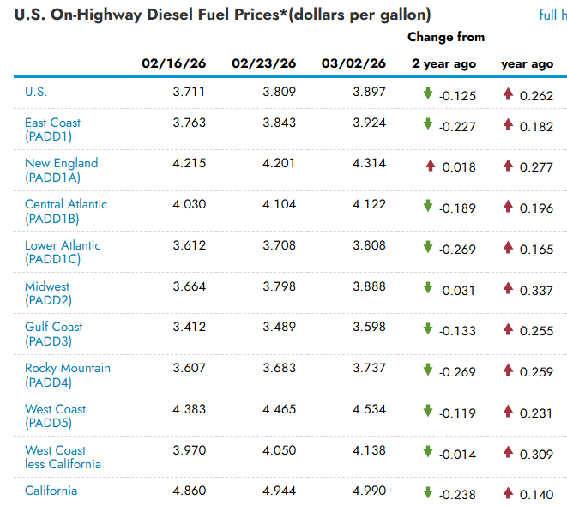Image resolution: width=567 pixels, height=506 pixels.
Task: Open the Midwest (PADD2) link
Action: 48,293
